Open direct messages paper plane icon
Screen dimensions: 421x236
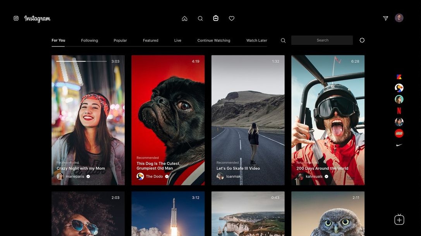coord(385,18)
